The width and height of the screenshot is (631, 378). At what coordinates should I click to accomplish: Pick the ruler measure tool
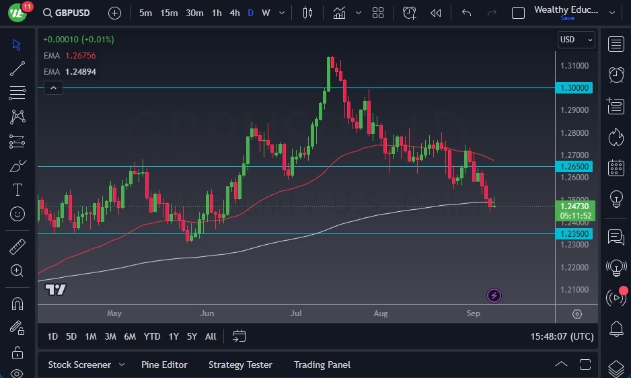tap(17, 247)
